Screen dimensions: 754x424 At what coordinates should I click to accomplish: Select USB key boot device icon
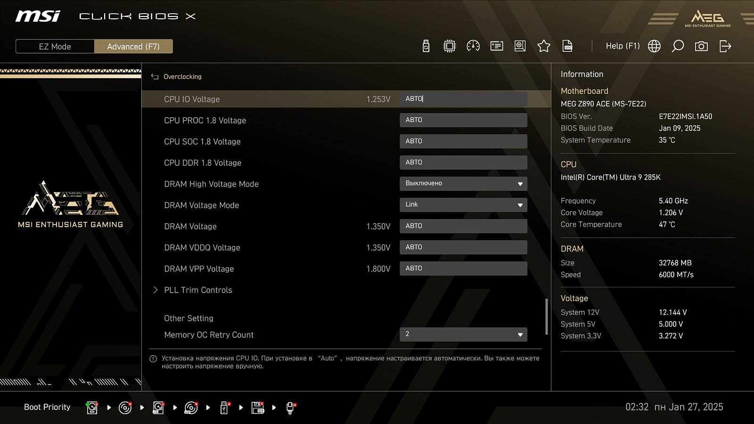(225, 408)
